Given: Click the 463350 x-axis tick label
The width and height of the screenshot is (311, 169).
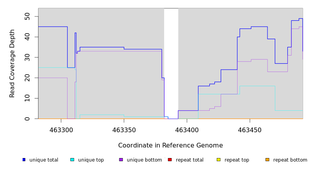Looking at the screenshot, I should pyautogui.click(x=124, y=129).
